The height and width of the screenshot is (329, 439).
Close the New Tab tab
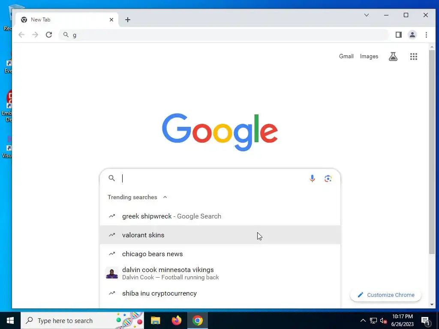pyautogui.click(x=111, y=20)
